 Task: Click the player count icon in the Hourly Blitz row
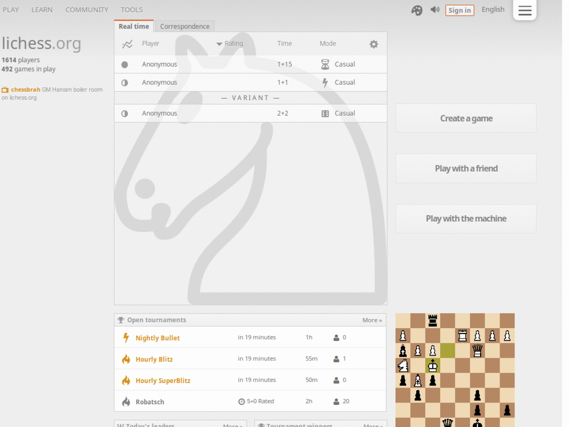click(336, 359)
